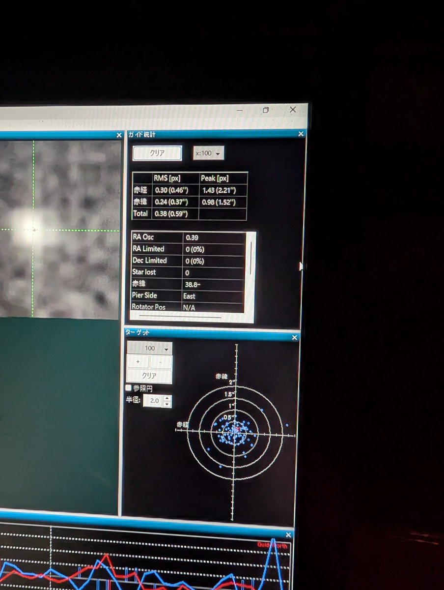Increase 半径 with the up arrow

(167, 398)
